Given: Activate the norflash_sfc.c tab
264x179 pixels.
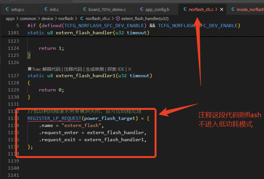Looking at the screenshot, I should coord(201,9).
